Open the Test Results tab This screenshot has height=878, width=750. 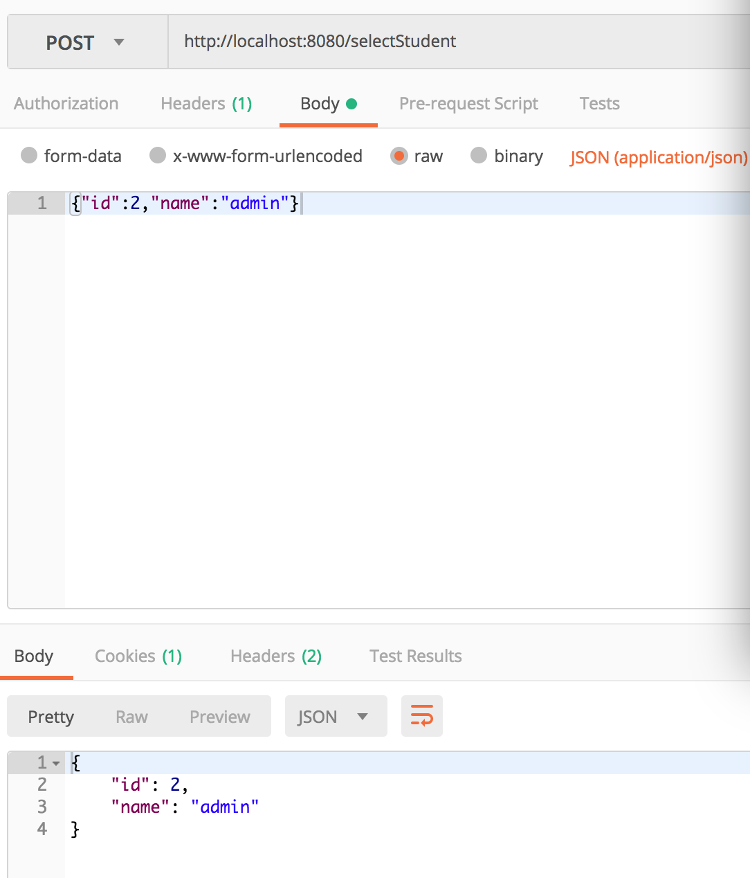click(x=416, y=656)
